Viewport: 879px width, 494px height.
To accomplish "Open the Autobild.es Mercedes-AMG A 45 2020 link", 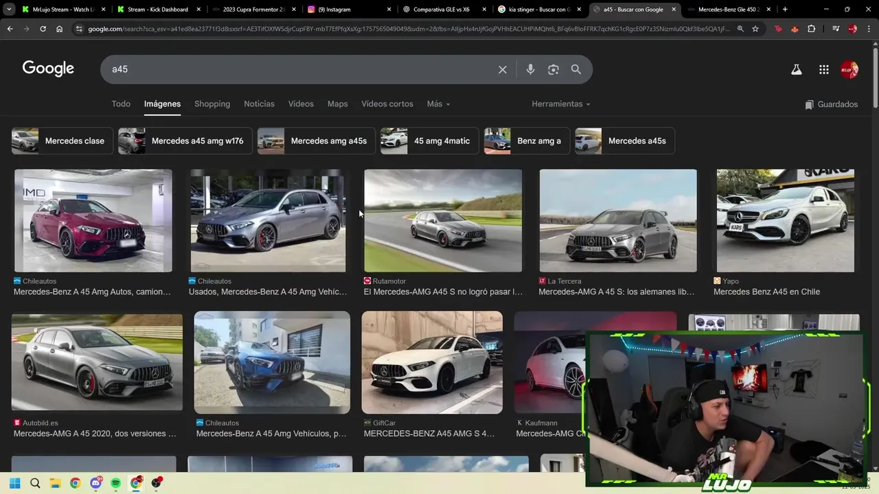I will point(95,434).
